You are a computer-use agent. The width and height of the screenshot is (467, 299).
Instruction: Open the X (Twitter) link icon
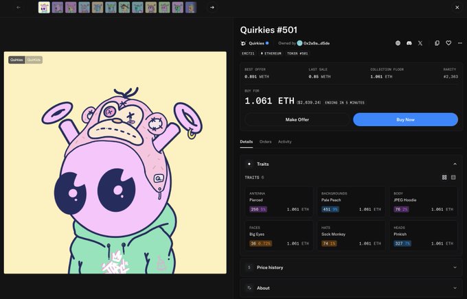[x=420, y=43]
